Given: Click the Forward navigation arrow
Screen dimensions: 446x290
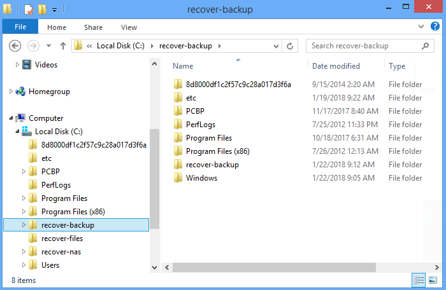Looking at the screenshot, I should (33, 46).
